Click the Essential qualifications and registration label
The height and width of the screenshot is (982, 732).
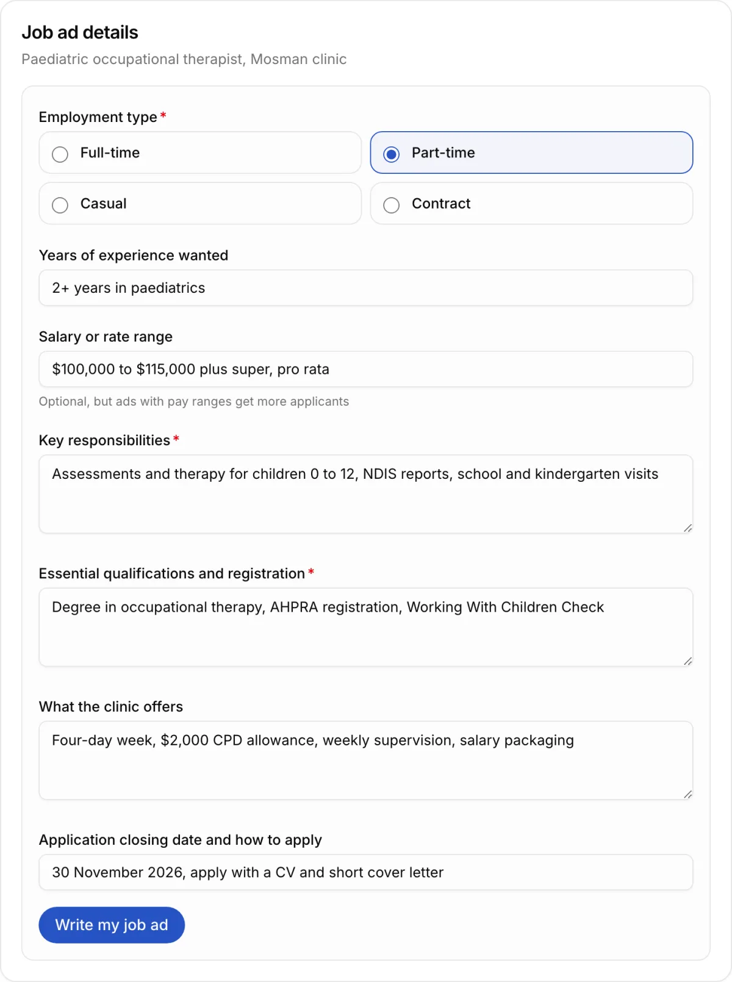point(172,573)
